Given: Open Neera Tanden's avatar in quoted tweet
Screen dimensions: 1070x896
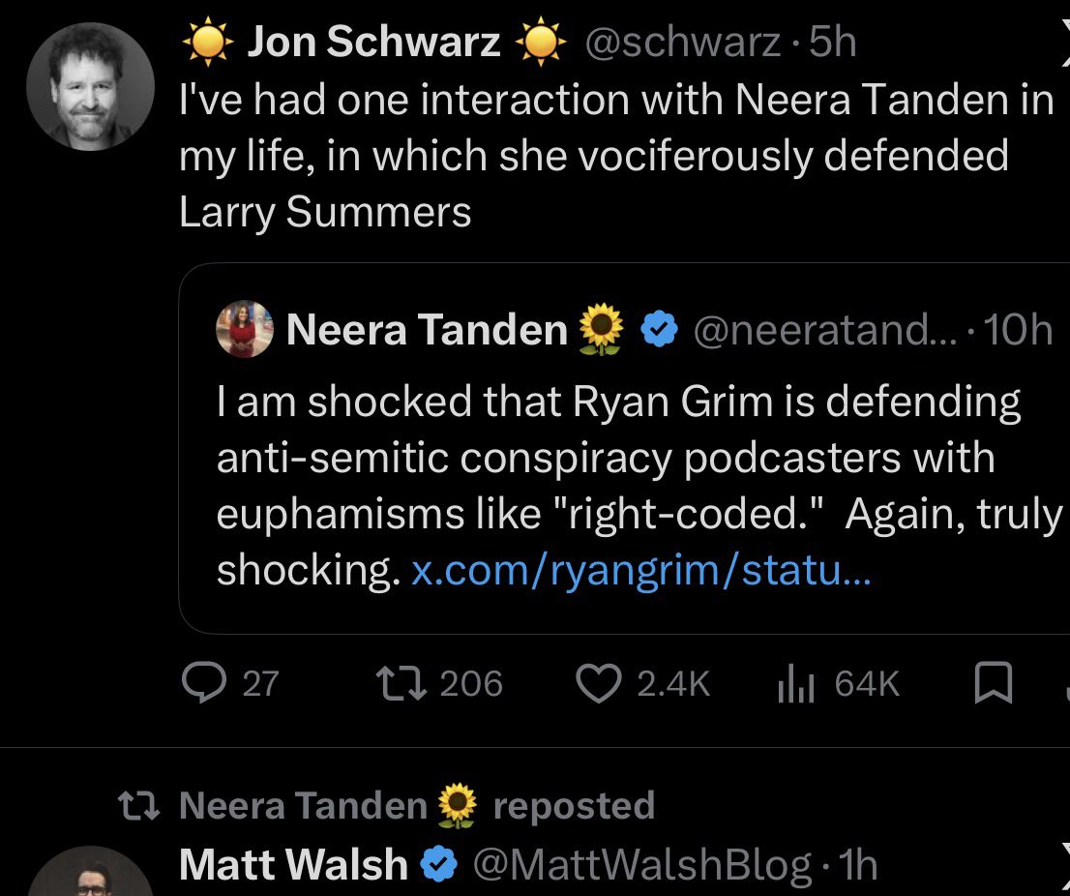Looking at the screenshot, I should pos(246,329).
